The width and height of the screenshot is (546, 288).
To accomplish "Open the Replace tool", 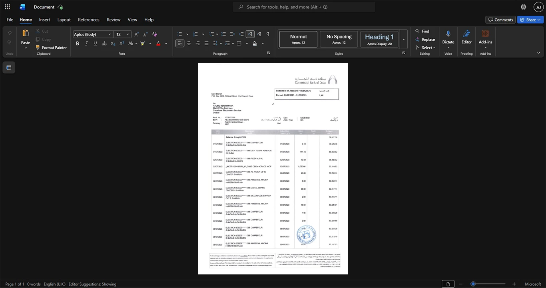I will tap(425, 40).
